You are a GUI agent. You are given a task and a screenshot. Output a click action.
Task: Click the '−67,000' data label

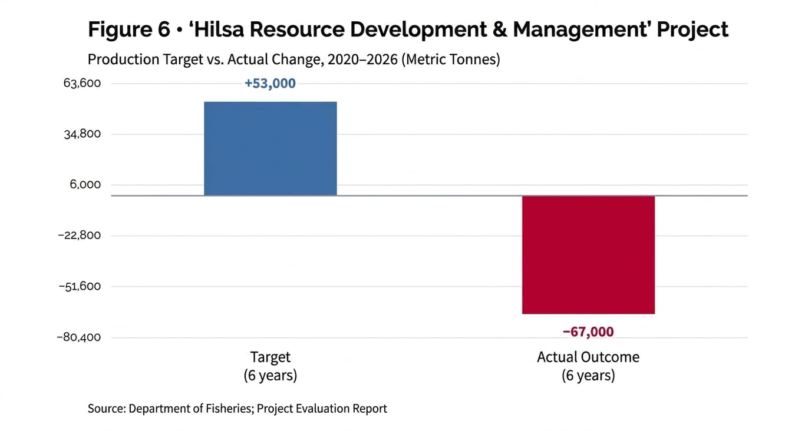click(x=588, y=332)
